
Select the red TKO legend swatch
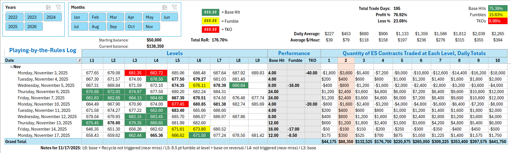click(210, 29)
